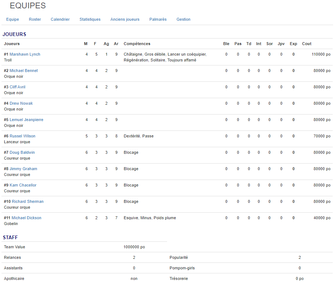
Task: View Jimmy Graham's profile
Action: click(23, 169)
